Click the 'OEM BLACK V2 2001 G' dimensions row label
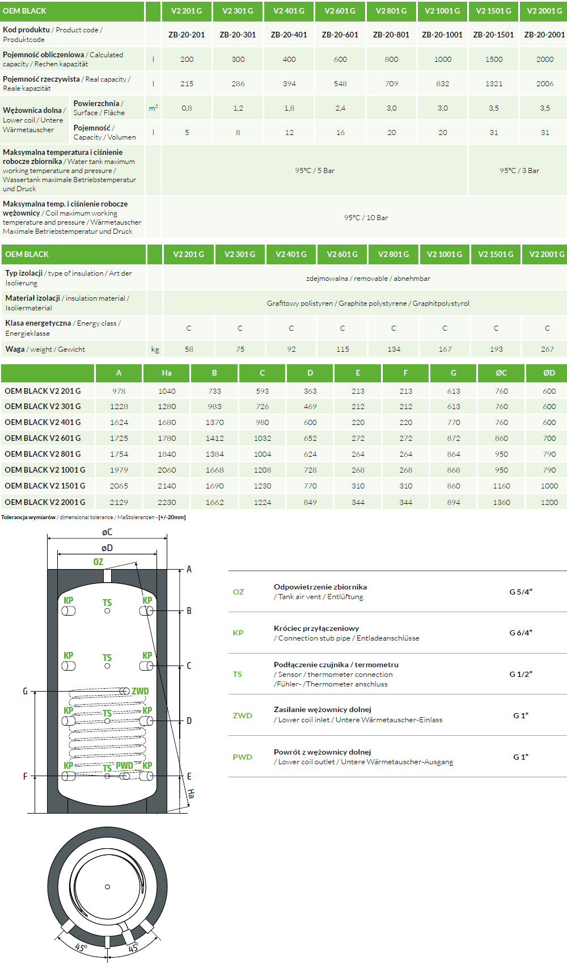The width and height of the screenshot is (567, 977). (45, 502)
